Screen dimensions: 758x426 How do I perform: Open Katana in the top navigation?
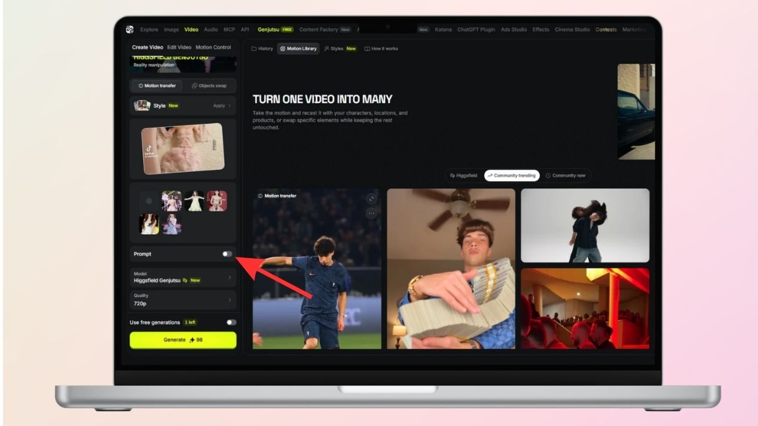[443, 30]
